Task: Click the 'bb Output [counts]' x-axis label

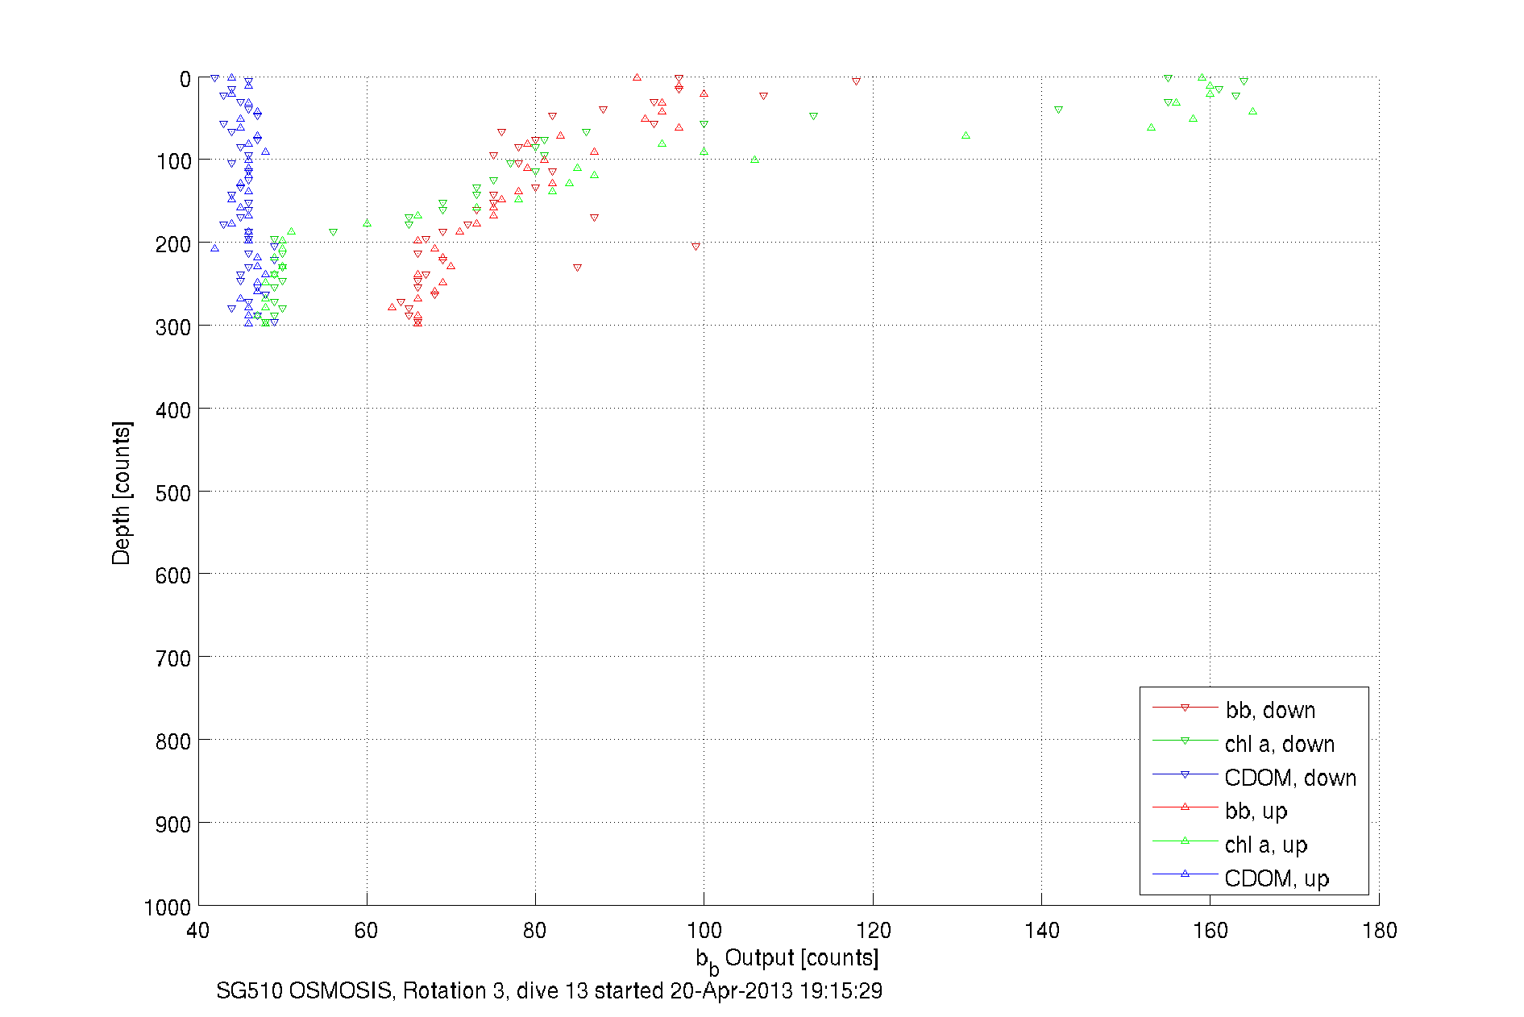Action: (x=787, y=958)
